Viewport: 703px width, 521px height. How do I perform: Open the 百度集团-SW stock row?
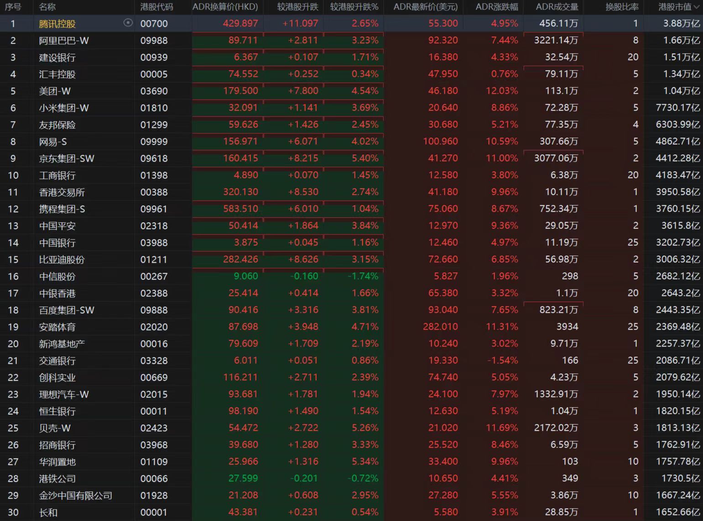tap(67, 310)
